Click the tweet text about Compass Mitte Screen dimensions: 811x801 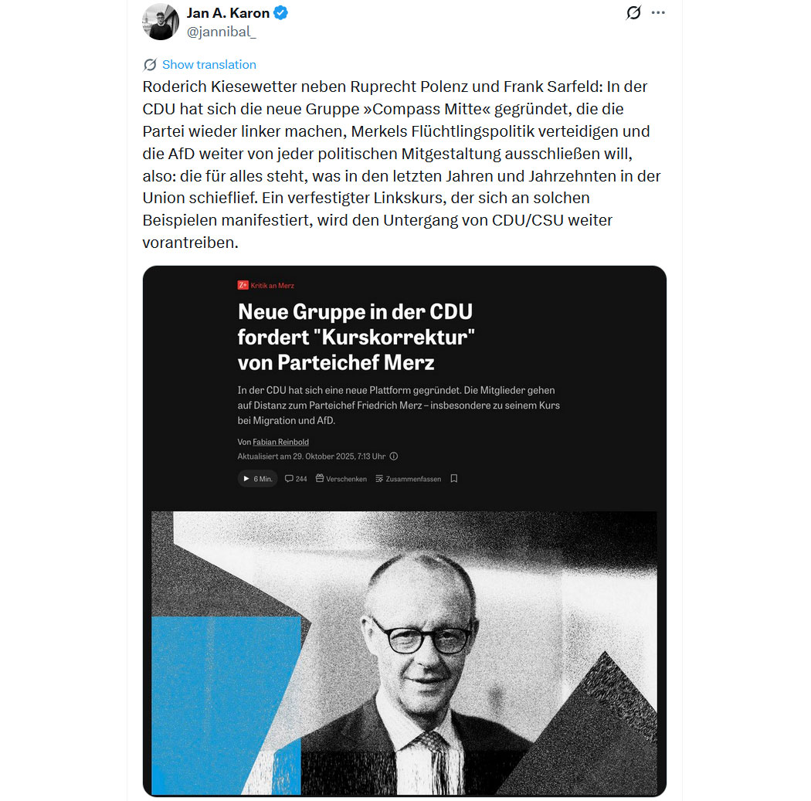click(402, 165)
